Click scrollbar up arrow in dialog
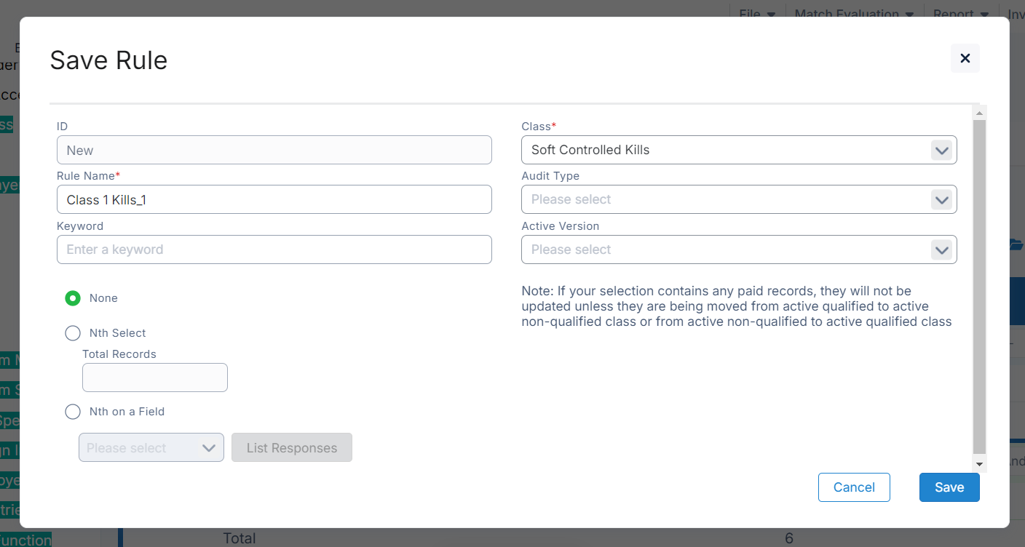The width and height of the screenshot is (1025, 547). point(979,113)
